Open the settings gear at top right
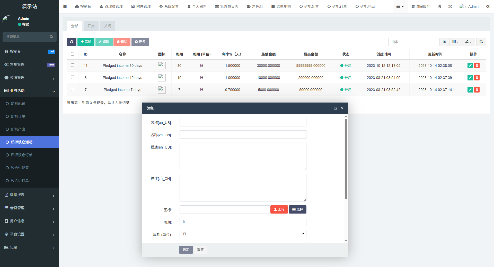 click(488, 6)
